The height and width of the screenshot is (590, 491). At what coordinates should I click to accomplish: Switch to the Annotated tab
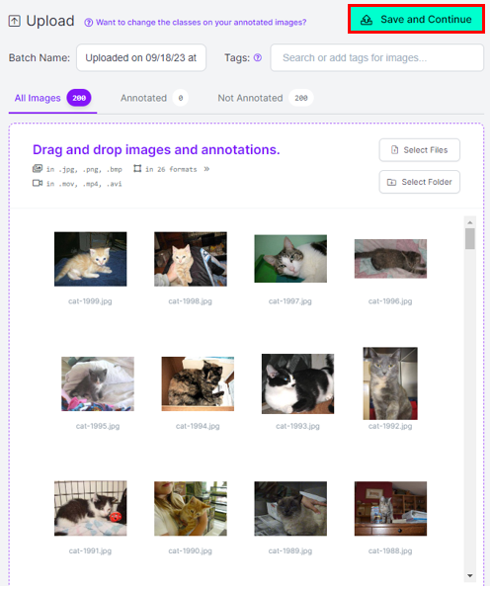154,98
